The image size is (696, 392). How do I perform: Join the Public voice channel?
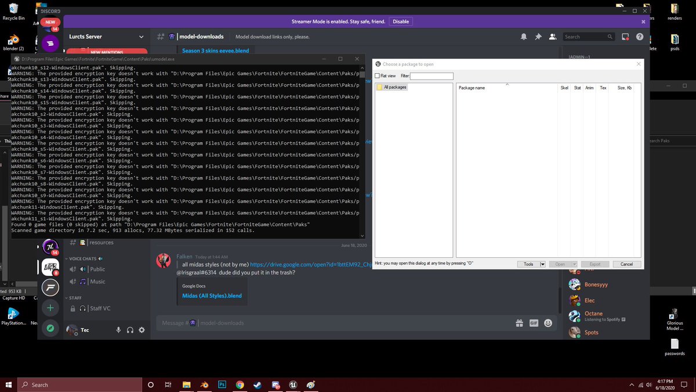tap(97, 269)
